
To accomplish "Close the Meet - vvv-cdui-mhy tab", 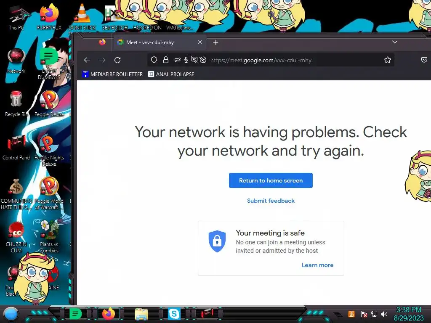I will point(200,42).
